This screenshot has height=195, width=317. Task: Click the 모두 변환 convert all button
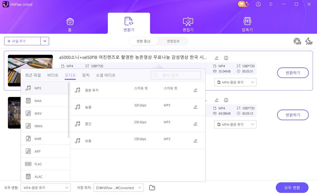(292, 187)
